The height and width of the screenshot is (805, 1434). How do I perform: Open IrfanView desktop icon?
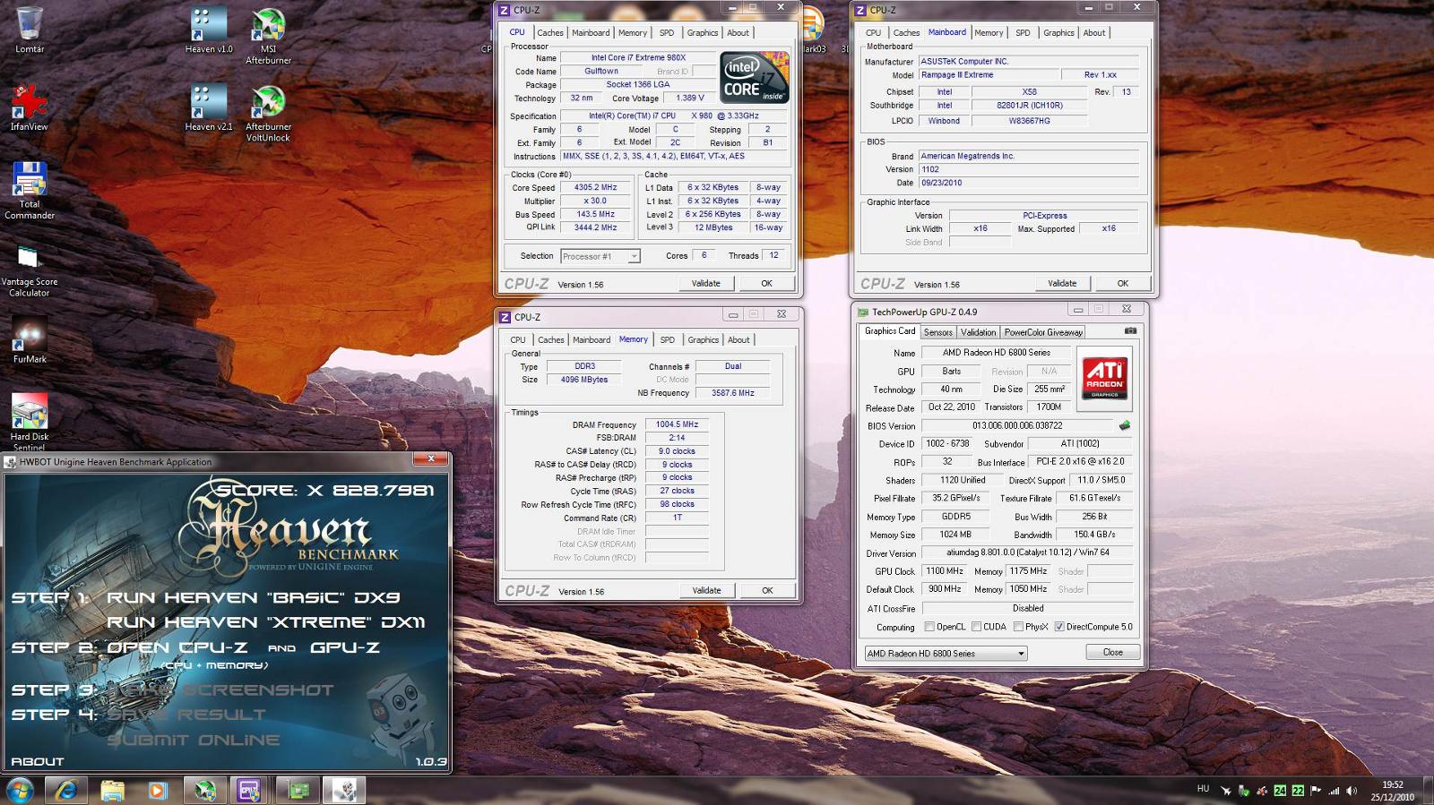tap(30, 107)
